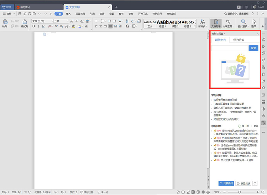The image size is (267, 195).
Task: Click the star favorites icon in sidebar
Action: coord(263,74)
